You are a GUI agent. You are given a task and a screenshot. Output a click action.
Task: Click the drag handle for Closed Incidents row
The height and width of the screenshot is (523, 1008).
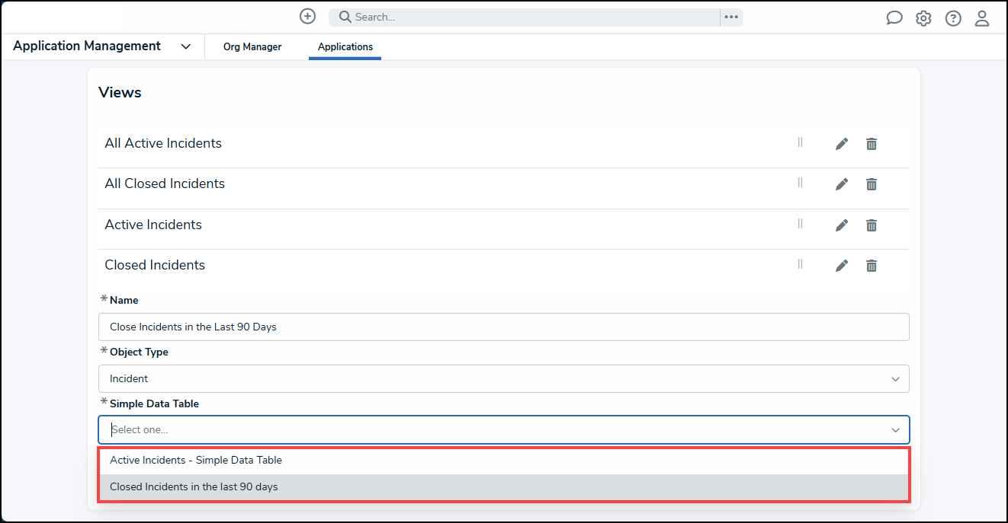(x=800, y=264)
